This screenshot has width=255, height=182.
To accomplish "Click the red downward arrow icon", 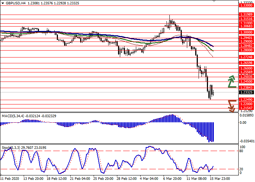I will pyautogui.click(x=231, y=106).
